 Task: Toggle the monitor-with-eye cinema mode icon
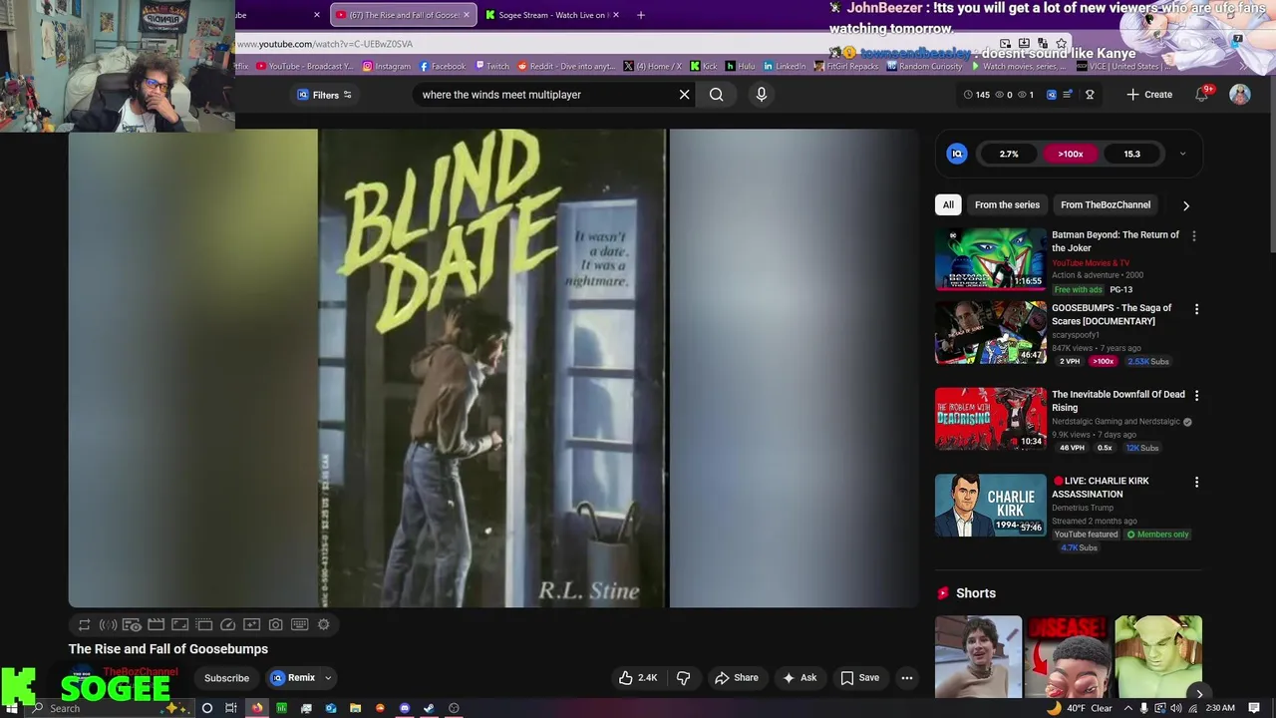(132, 624)
